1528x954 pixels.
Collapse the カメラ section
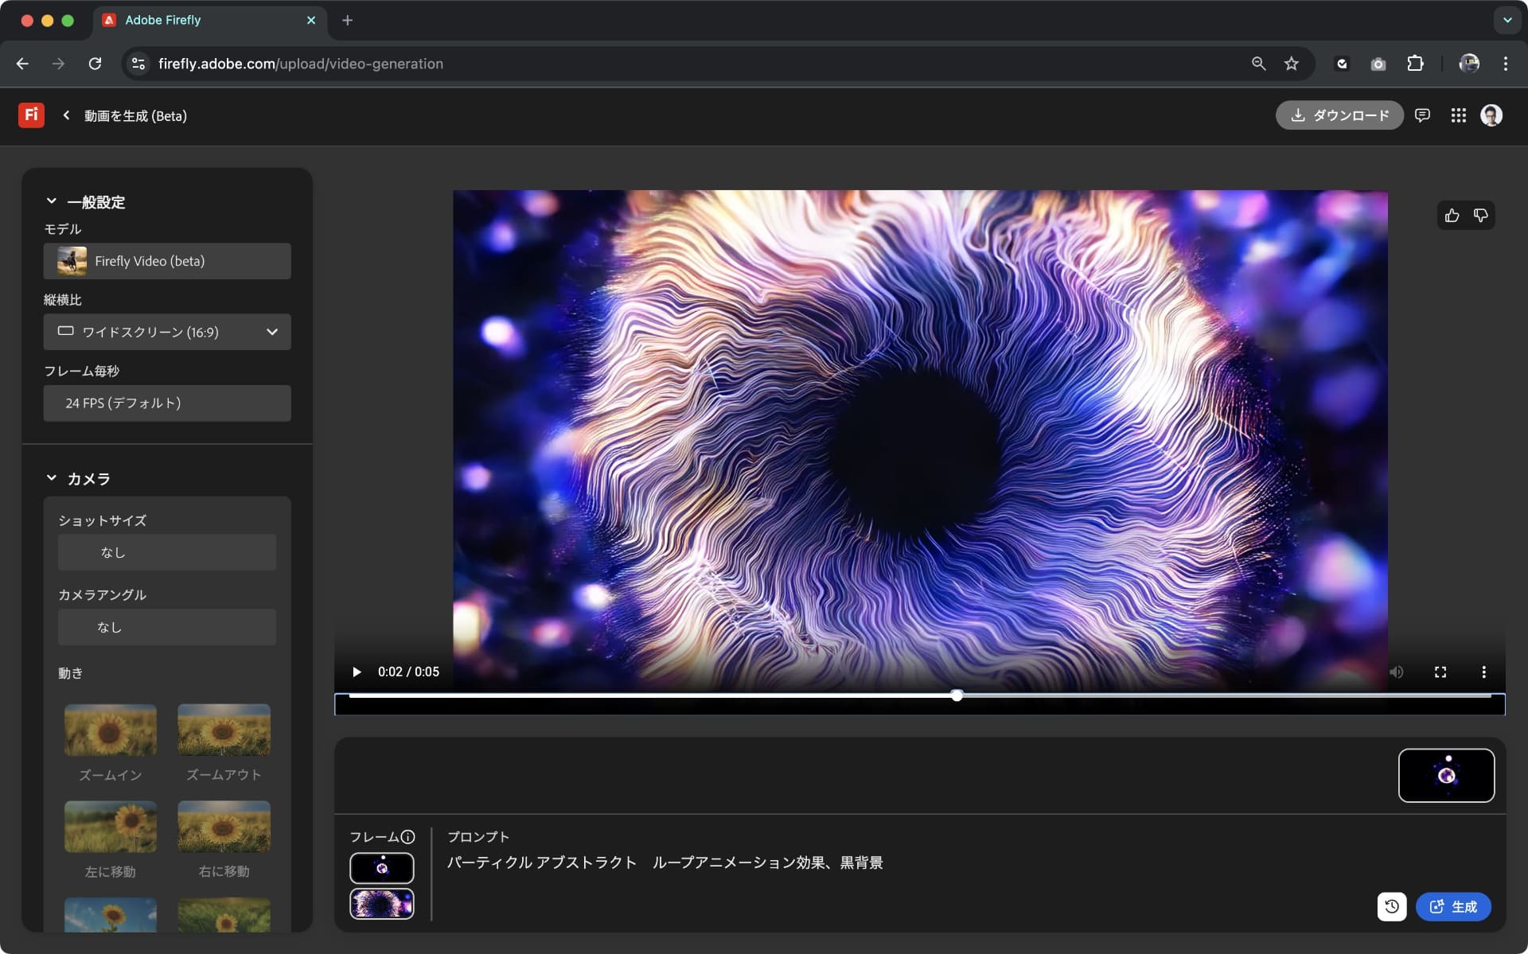[x=52, y=478]
